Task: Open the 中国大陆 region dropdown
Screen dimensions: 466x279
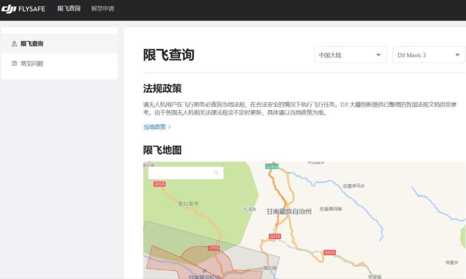Action: tap(350, 55)
